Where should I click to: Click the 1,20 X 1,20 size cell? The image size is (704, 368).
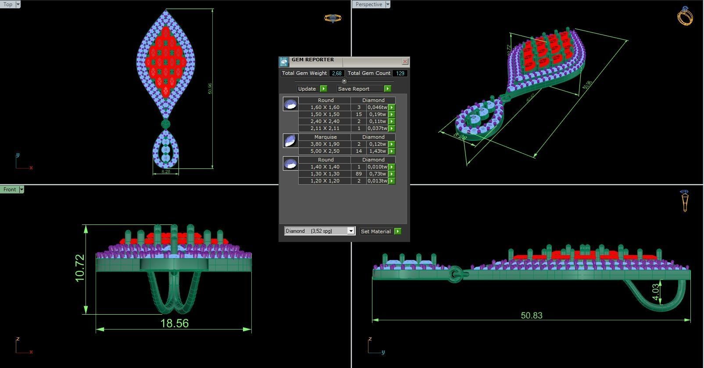pyautogui.click(x=325, y=181)
